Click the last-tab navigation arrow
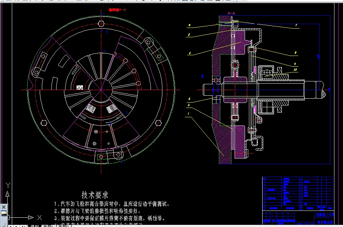The height and width of the screenshot is (227, 343). (22, 225)
